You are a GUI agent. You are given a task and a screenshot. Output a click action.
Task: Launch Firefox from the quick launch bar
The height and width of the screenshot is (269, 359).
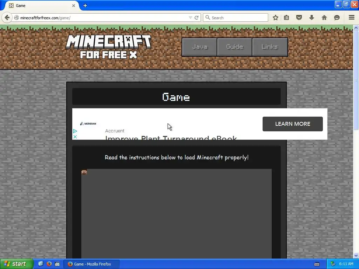49,264
